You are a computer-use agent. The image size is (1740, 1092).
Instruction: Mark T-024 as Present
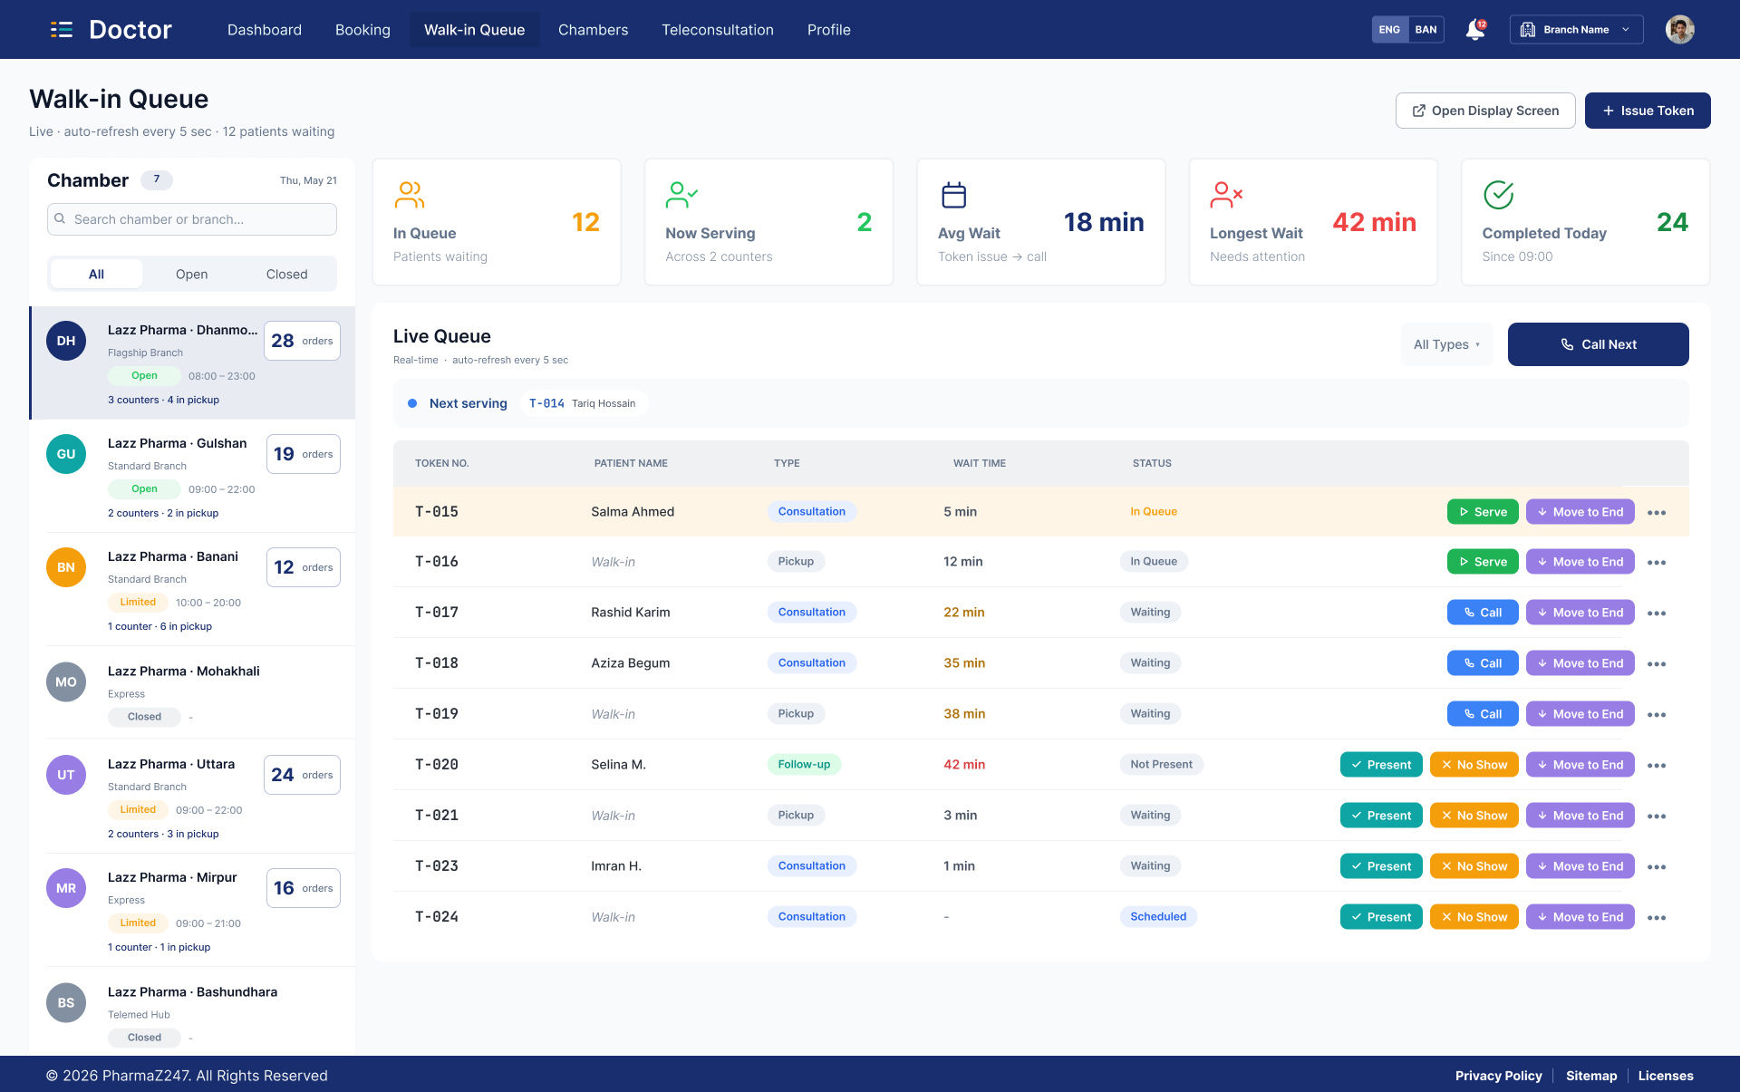tap(1381, 917)
